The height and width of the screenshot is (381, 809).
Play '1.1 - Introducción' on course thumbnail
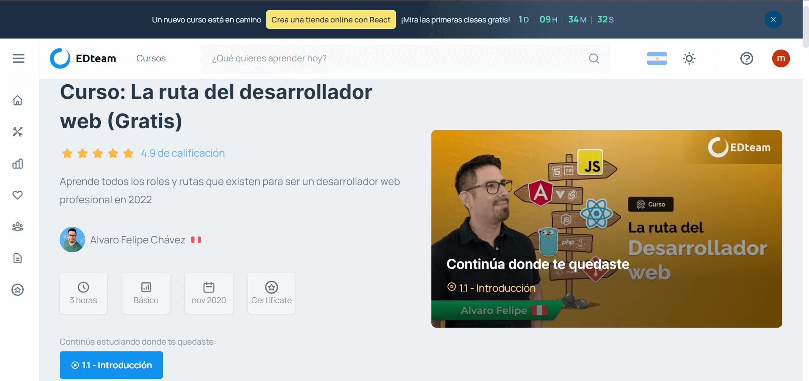(491, 288)
